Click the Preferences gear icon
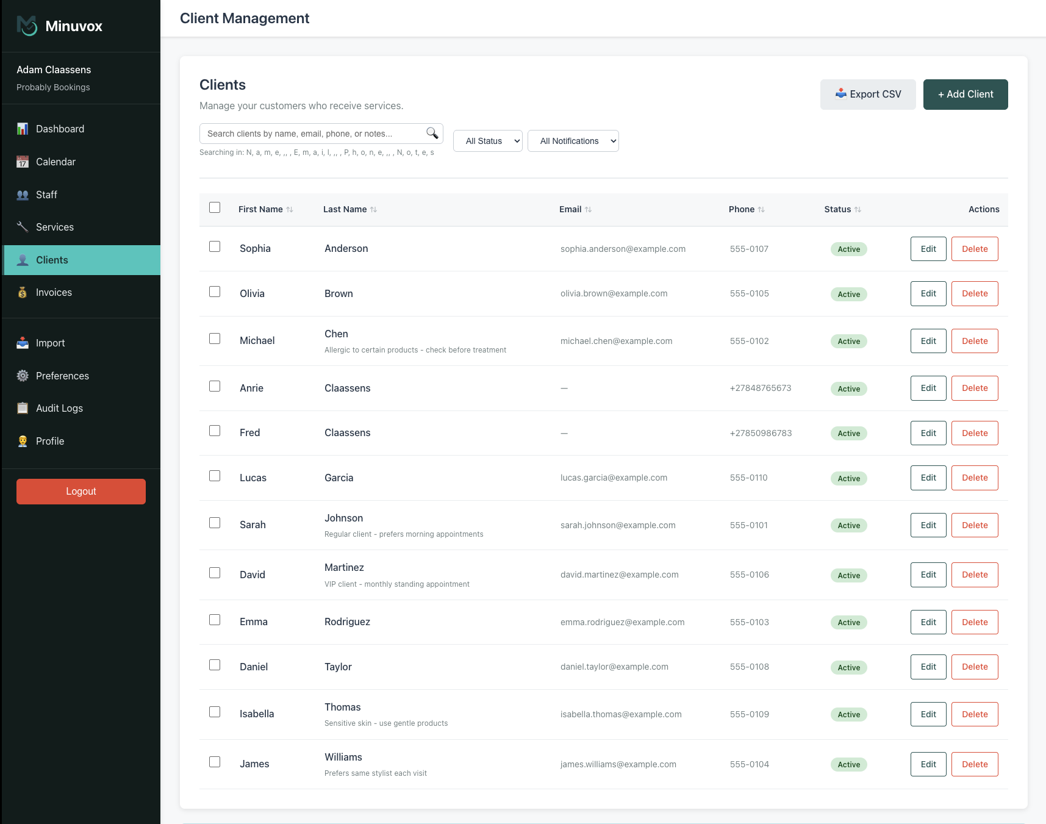The image size is (1046, 824). point(23,376)
